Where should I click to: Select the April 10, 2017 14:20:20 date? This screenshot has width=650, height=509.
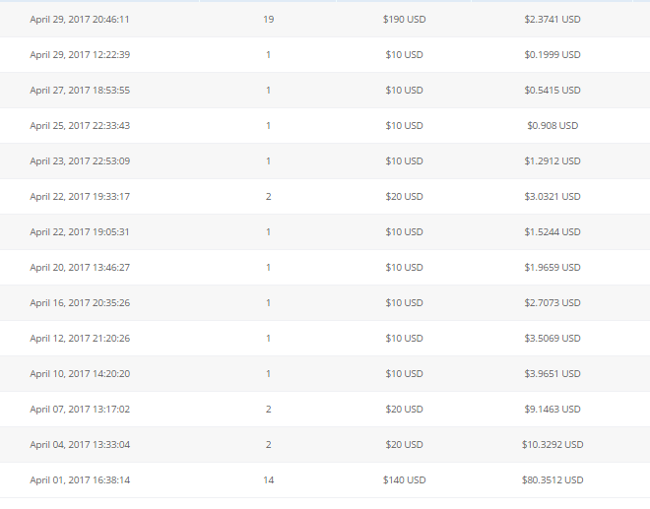pos(80,374)
